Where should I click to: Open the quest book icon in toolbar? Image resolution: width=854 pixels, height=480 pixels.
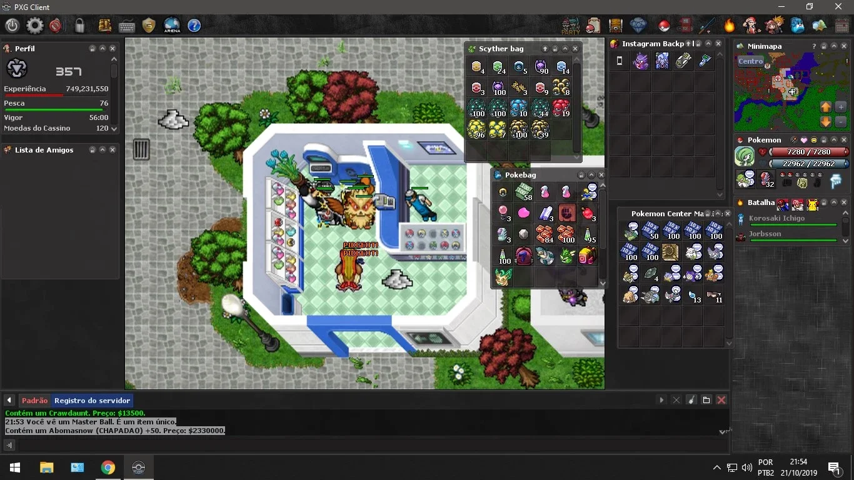tap(105, 26)
